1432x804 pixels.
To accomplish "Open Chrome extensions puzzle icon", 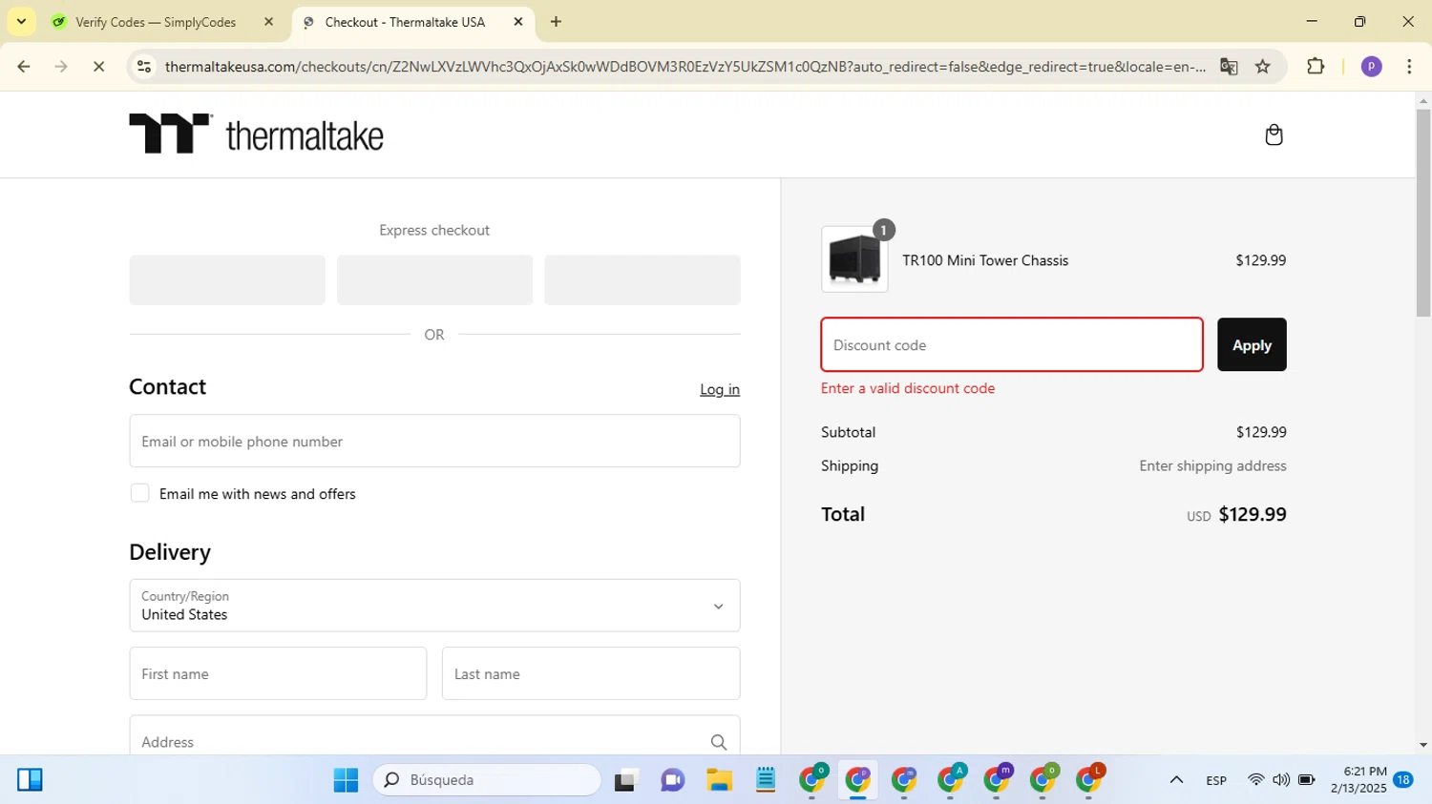I will [x=1316, y=67].
